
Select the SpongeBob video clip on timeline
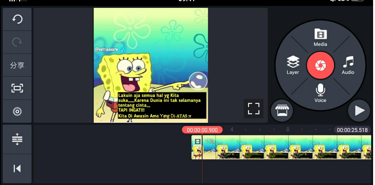click(x=281, y=147)
